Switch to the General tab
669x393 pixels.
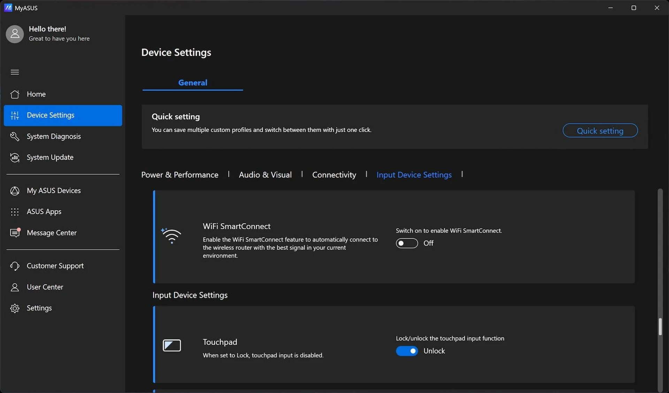193,83
